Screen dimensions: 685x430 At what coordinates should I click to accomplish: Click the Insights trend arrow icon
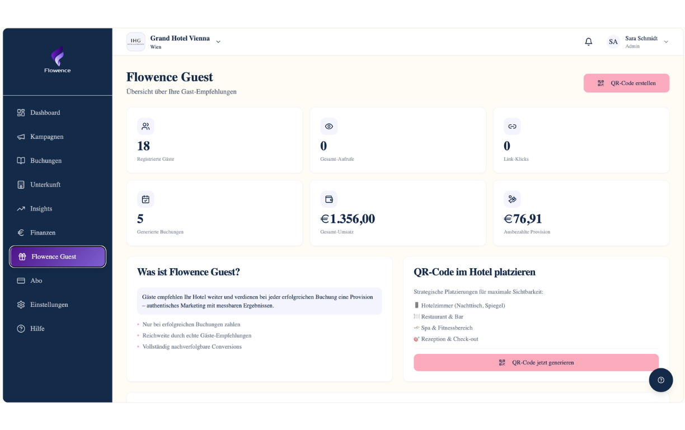click(21, 209)
